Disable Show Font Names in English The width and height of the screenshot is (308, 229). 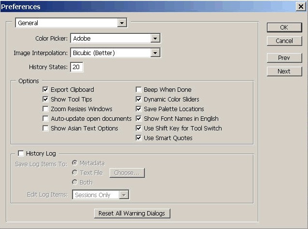click(139, 119)
